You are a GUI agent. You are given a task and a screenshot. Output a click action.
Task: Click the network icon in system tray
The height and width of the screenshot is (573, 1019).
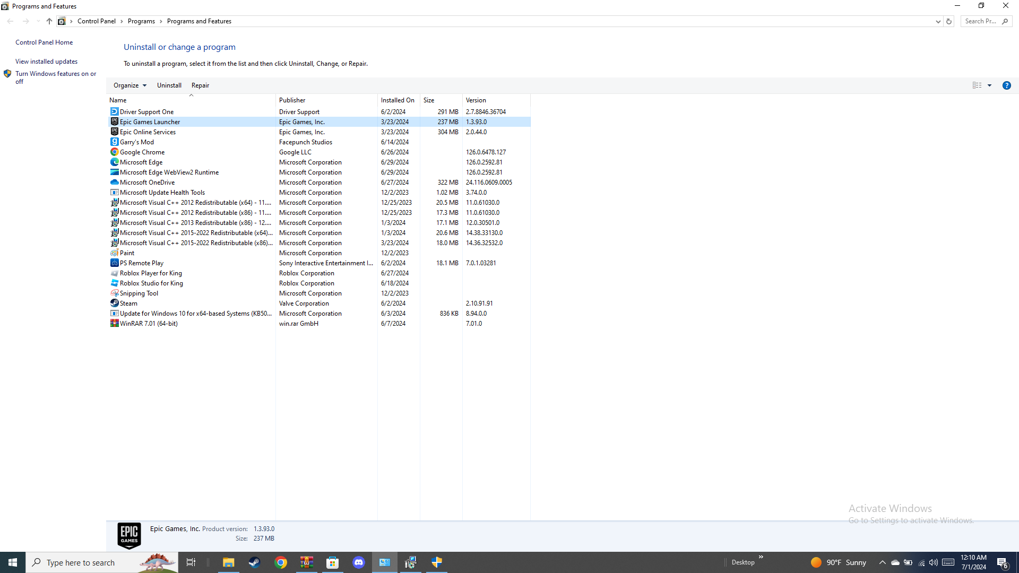pyautogui.click(x=921, y=562)
